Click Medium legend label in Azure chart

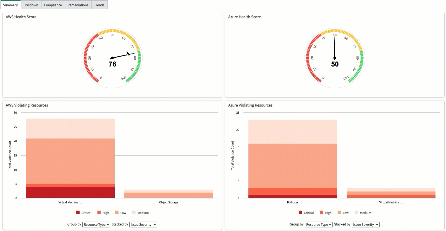point(365,213)
